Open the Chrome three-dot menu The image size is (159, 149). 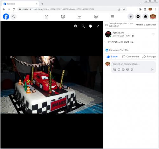155,9
